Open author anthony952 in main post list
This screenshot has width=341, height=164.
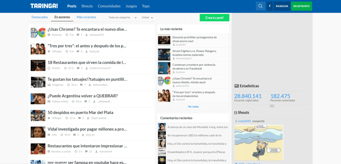pyautogui.click(x=97, y=35)
